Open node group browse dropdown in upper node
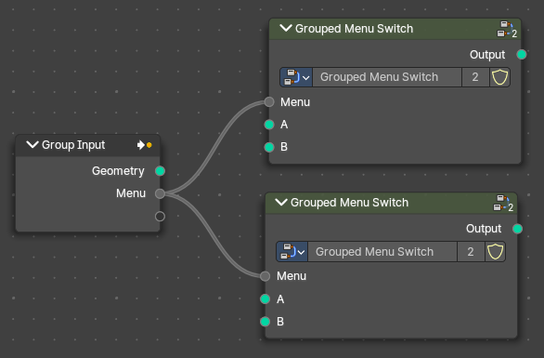This screenshot has width=544, height=358. pyautogui.click(x=296, y=77)
